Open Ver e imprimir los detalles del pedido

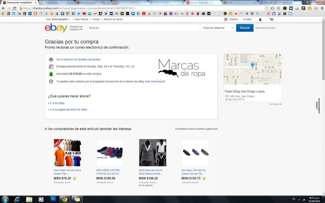pyautogui.click(x=79, y=59)
